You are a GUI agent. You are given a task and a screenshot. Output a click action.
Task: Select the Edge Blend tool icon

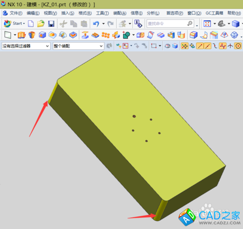pyautogui.click(x=193, y=35)
